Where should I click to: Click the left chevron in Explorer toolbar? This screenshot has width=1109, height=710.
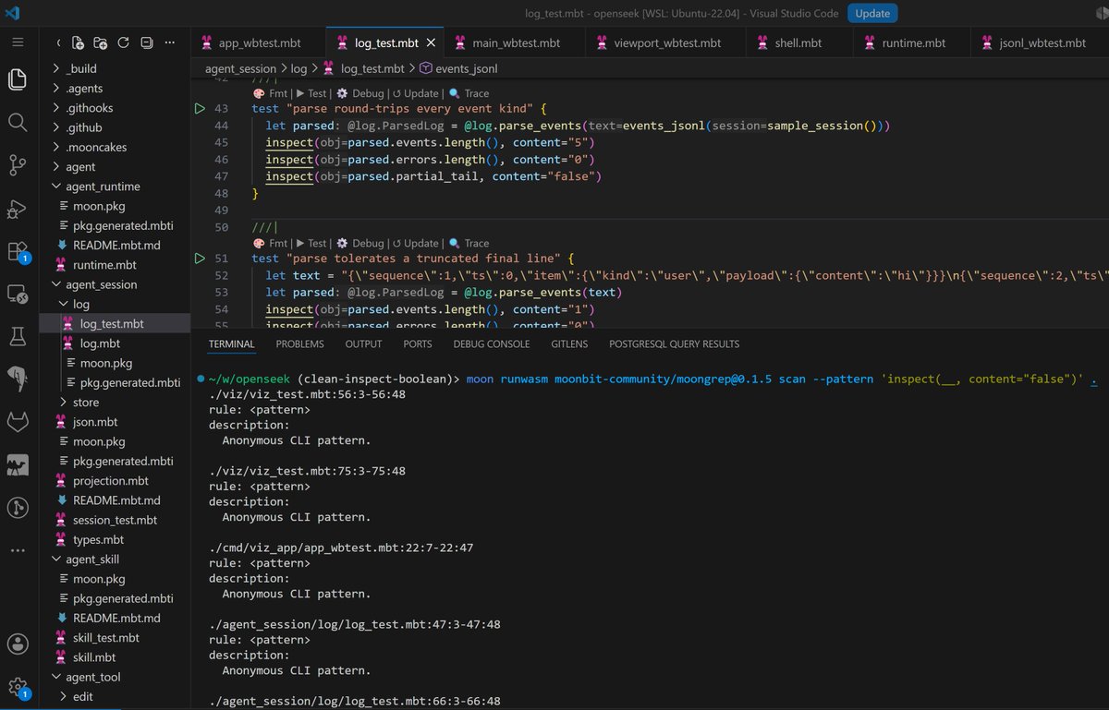pyautogui.click(x=58, y=42)
